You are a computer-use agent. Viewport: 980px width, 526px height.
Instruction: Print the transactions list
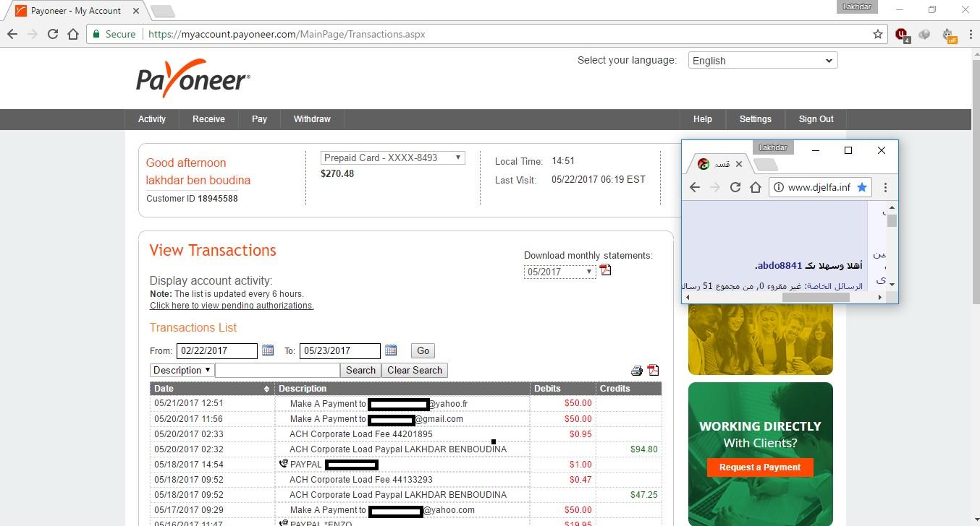637,371
